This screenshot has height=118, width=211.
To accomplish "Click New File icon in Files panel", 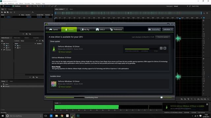I will [x=8, y=12].
